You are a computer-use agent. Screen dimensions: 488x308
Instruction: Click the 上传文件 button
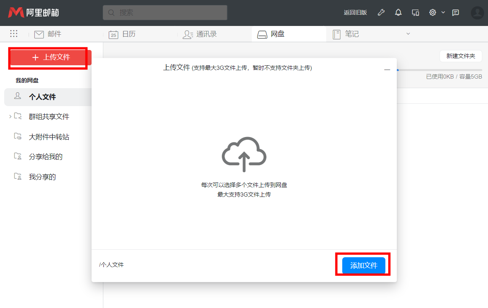pos(51,57)
